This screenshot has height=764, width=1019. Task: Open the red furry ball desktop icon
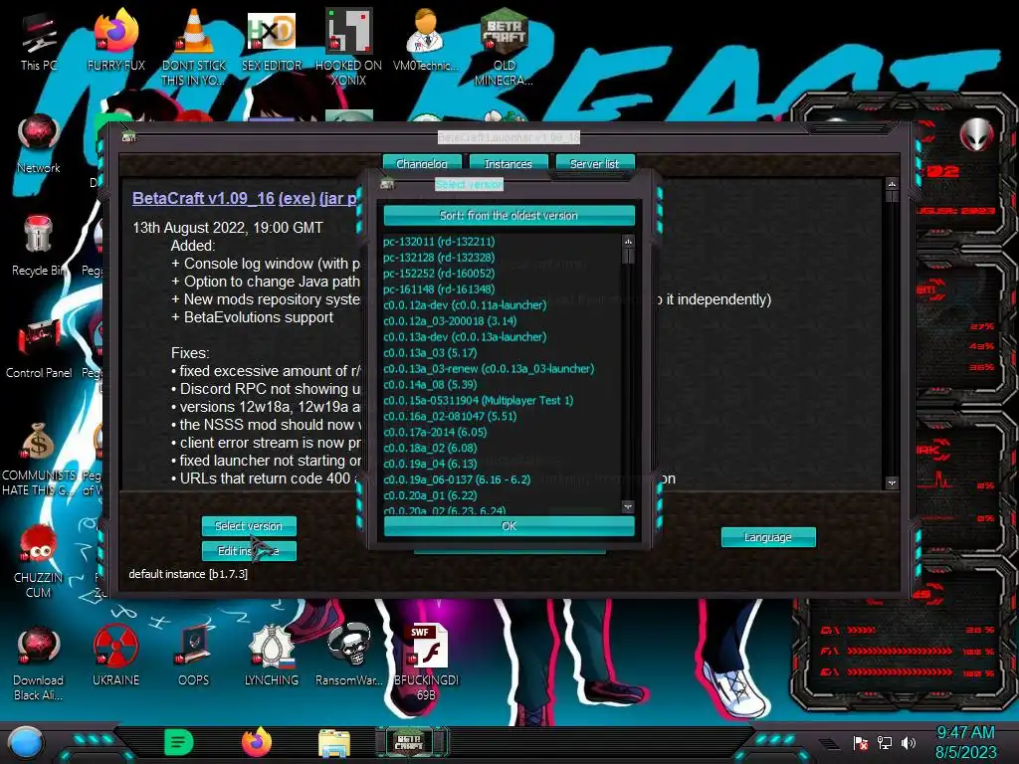click(39, 561)
